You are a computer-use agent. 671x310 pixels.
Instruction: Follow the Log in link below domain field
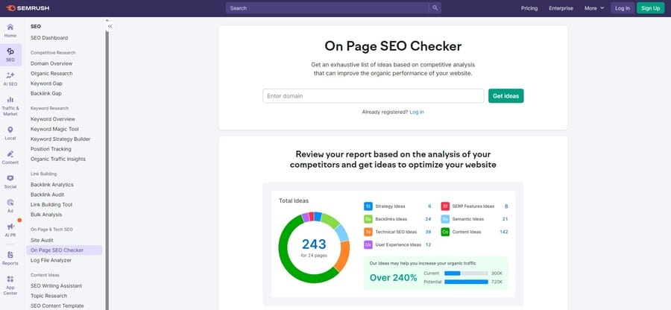417,112
